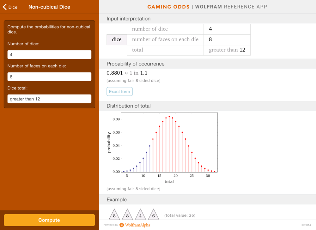Tap the die showing 6

click(x=153, y=214)
